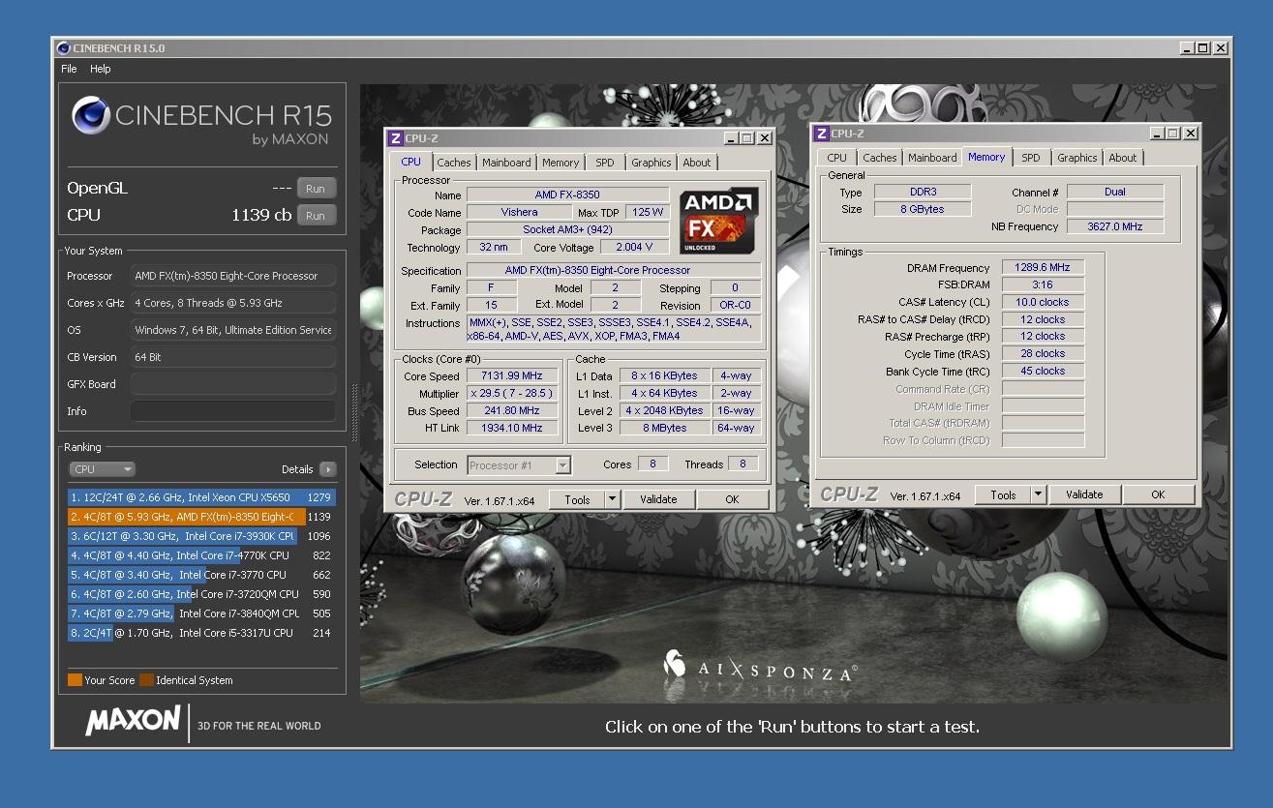Open the Help menu in Cinebench
Image resolution: width=1273 pixels, height=808 pixels.
coord(101,69)
